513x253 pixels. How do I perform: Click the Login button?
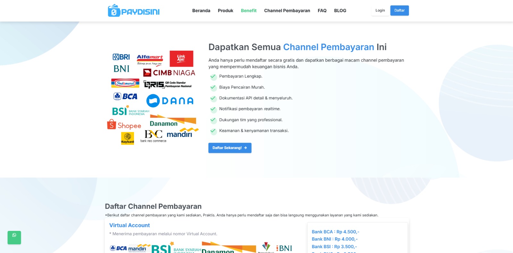(380, 11)
